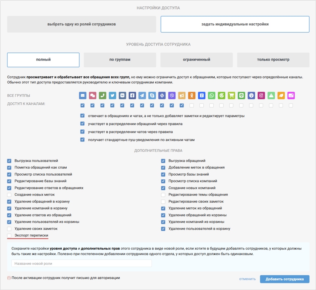
Task: Click the Facebook channel icon
Action: (132, 96)
